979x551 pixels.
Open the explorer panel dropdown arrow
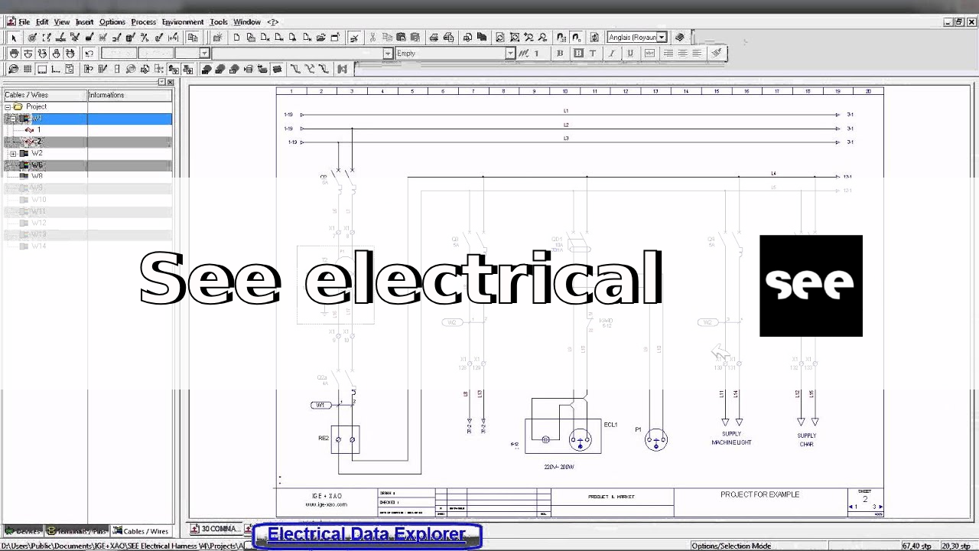point(162,82)
